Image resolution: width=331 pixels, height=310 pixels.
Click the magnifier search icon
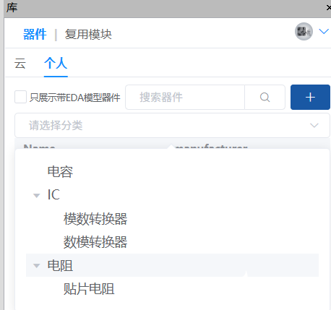click(x=265, y=98)
